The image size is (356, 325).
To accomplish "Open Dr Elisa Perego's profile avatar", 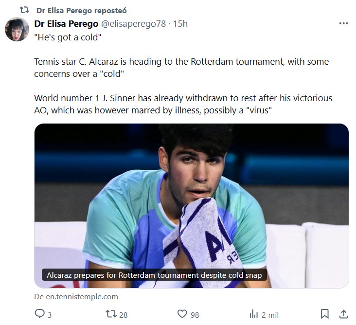I will [x=17, y=29].
